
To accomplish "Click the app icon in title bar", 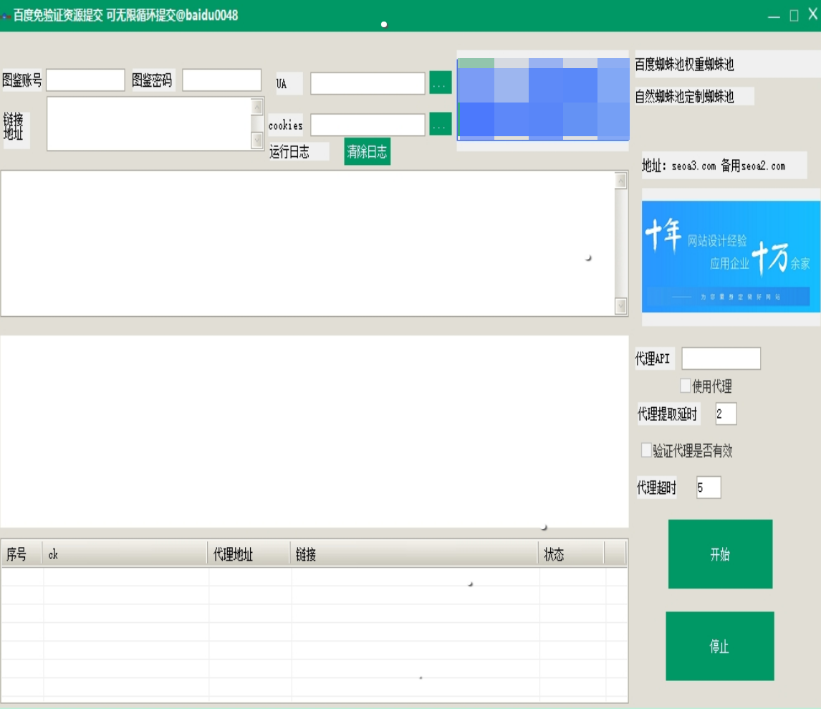I will tap(6, 16).
